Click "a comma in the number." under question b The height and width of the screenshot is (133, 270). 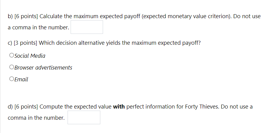click(38, 28)
